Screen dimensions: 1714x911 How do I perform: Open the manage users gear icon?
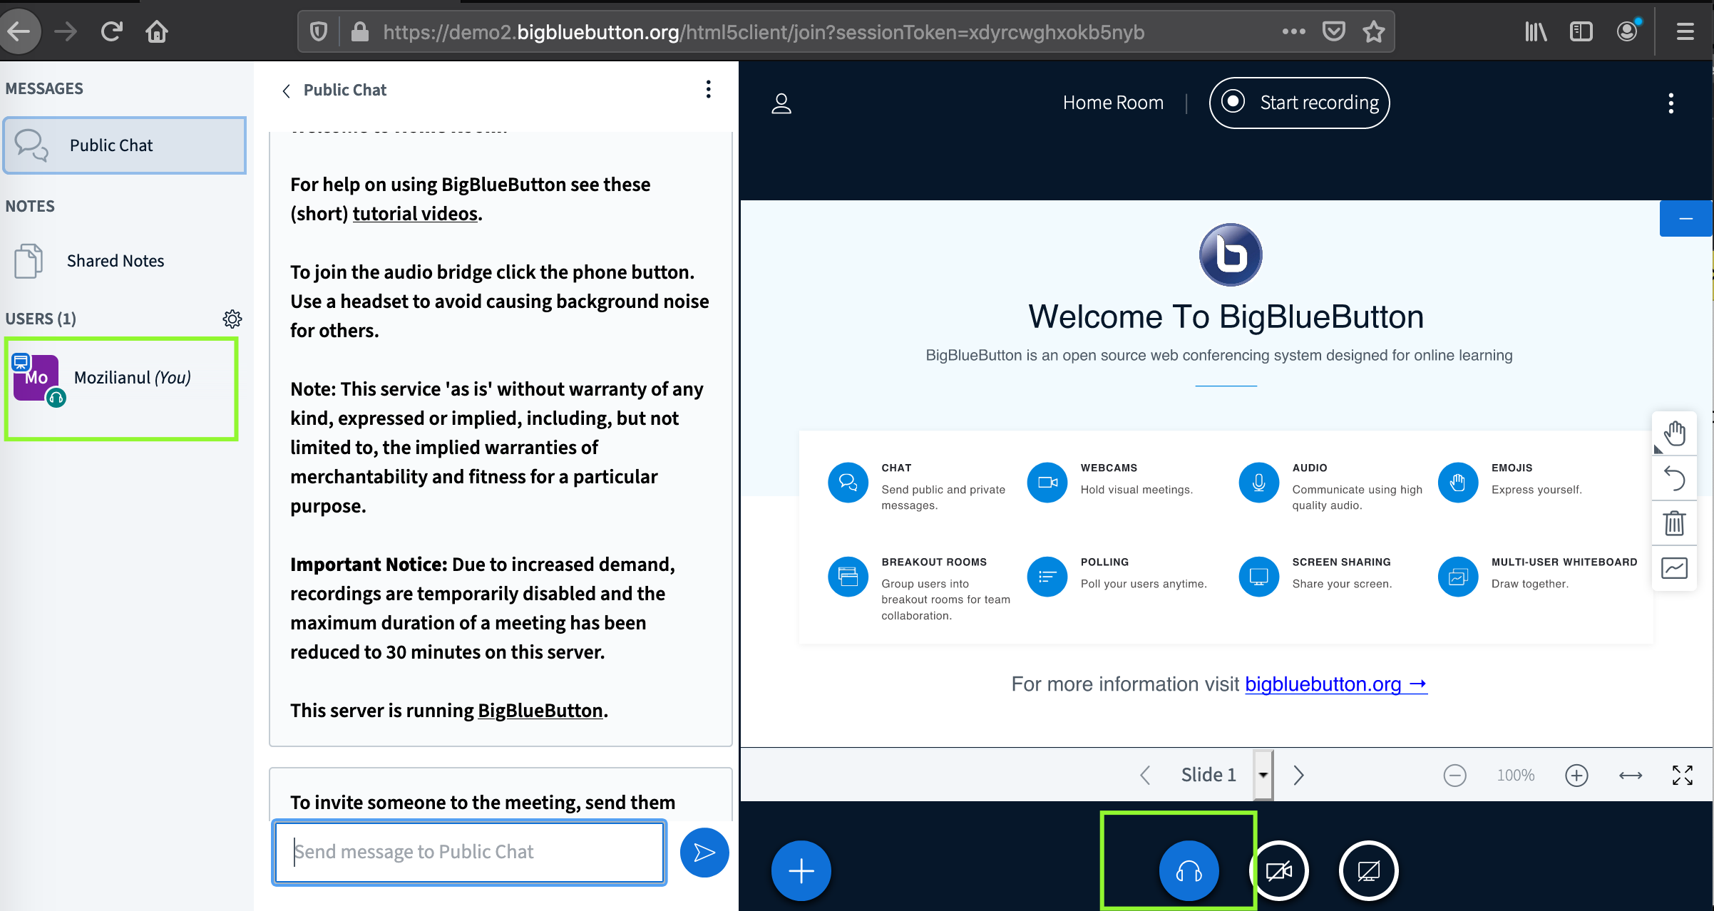232,319
